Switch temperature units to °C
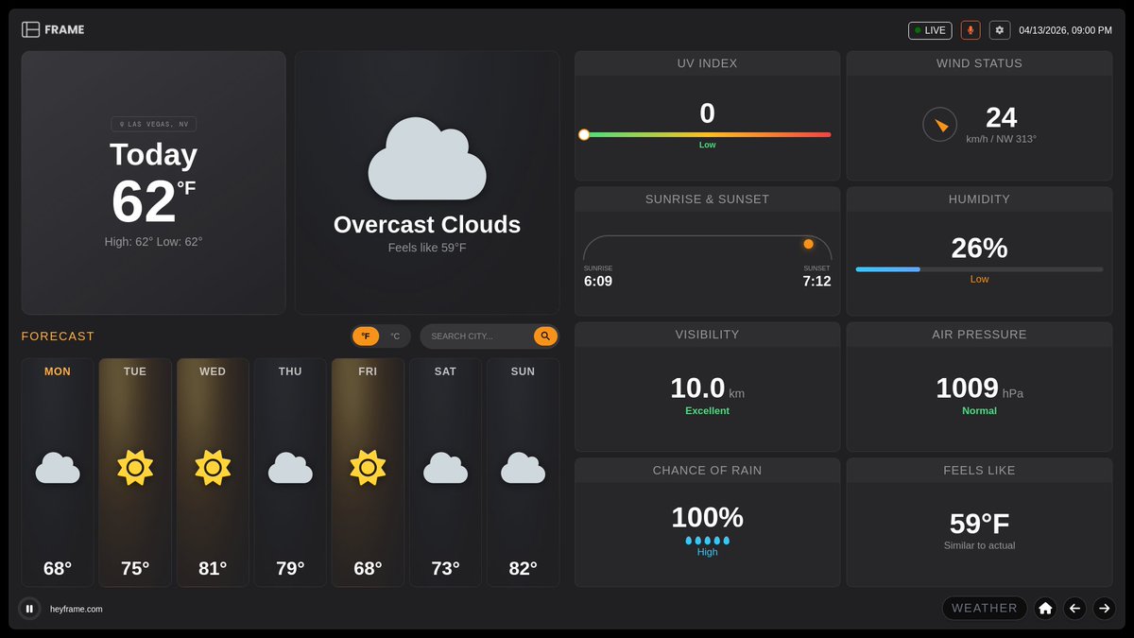This screenshot has height=638, width=1134. click(395, 336)
